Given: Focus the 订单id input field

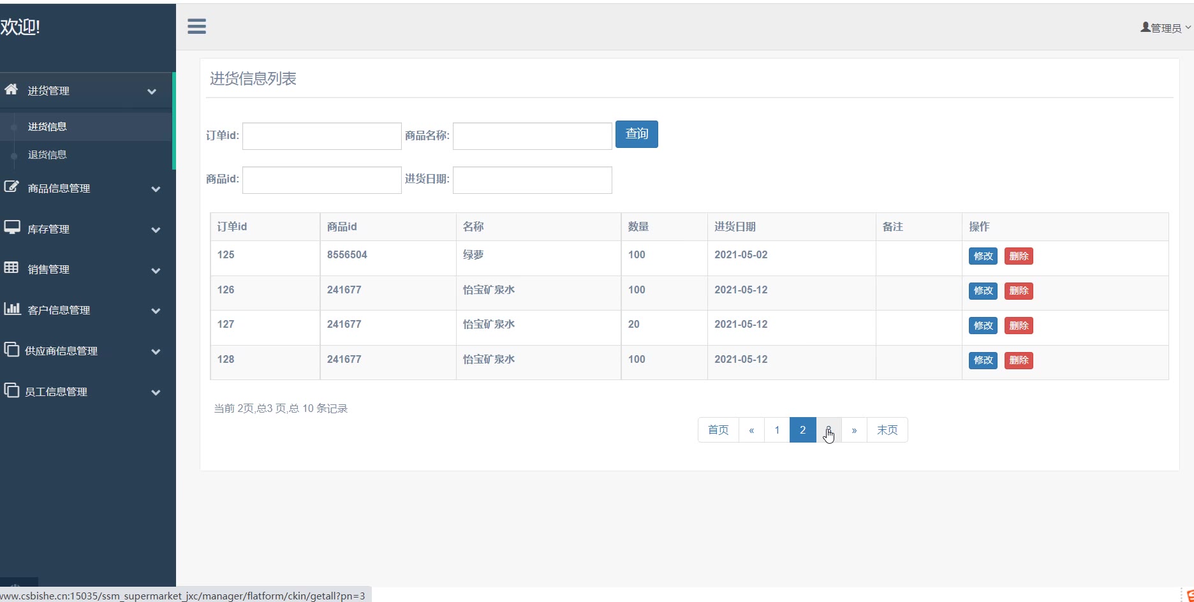Looking at the screenshot, I should click(322, 136).
